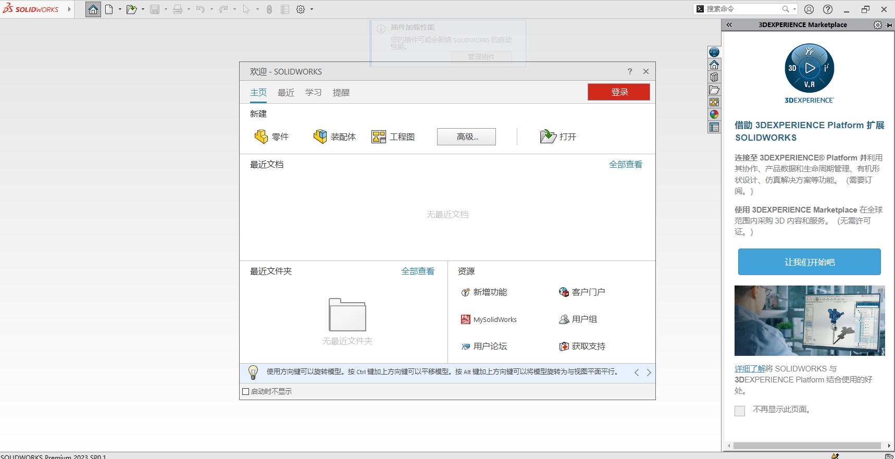
Task: Enable the 启动时不显示 checkbox
Action: [246, 392]
